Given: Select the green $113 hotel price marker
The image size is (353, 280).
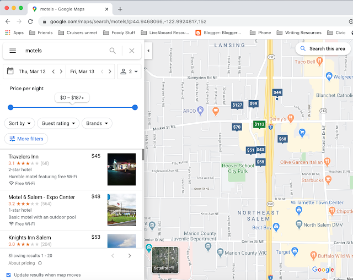Looking at the screenshot, I should 259,124.
